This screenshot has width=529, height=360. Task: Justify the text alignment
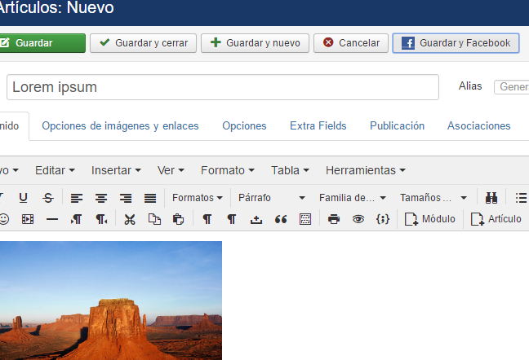coord(150,198)
